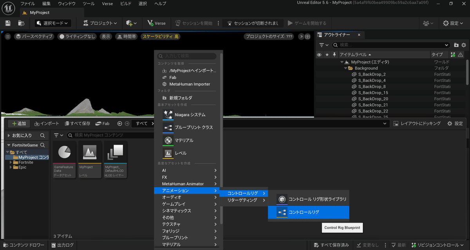Click content browser history back arrow
The height and width of the screenshot is (250, 470).
coord(120,123)
